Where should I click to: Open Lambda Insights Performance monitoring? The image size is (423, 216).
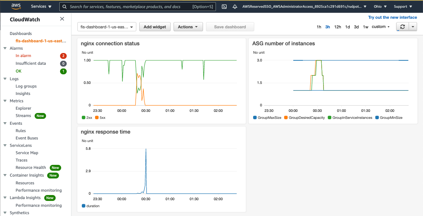click(39, 205)
